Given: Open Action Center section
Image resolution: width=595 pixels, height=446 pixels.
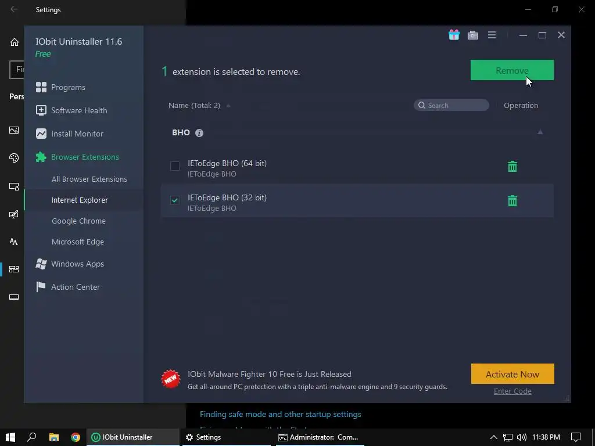Looking at the screenshot, I should point(68,287).
